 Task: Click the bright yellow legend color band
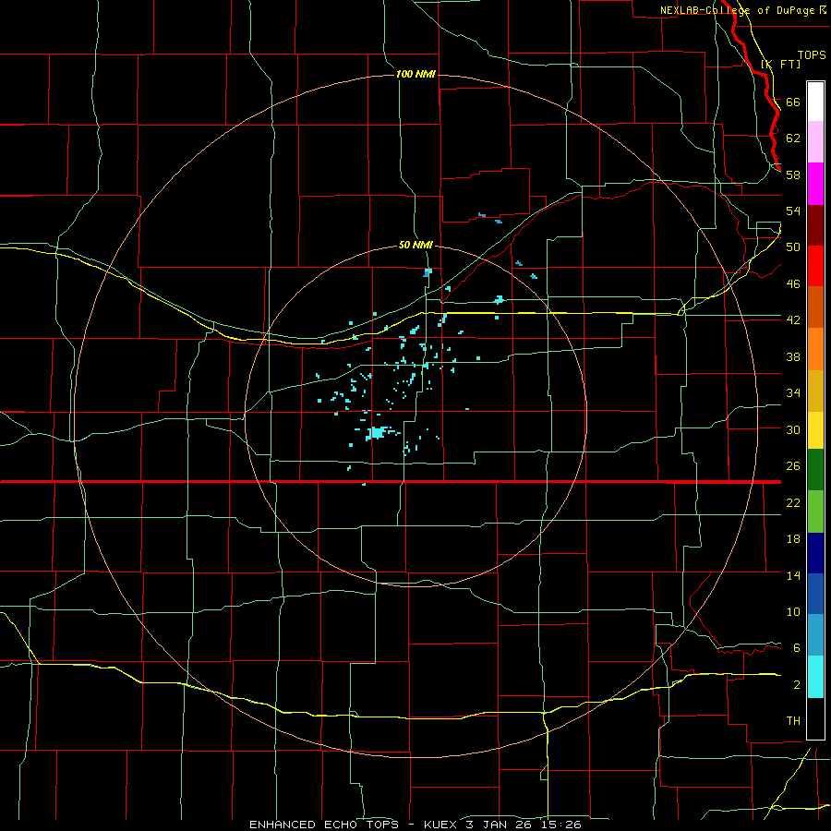pyautogui.click(x=815, y=430)
